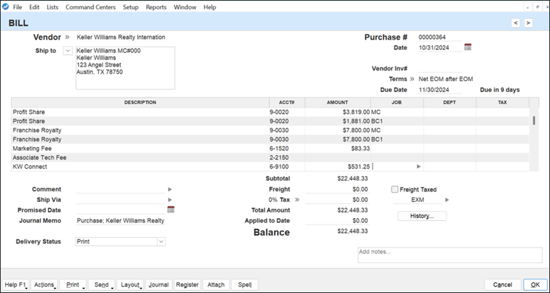
Task: Click the $83.33 amount cell
Action: click(337, 148)
